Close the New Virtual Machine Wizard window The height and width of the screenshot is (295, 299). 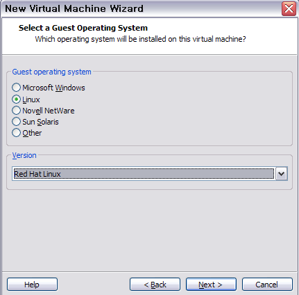tap(289, 9)
